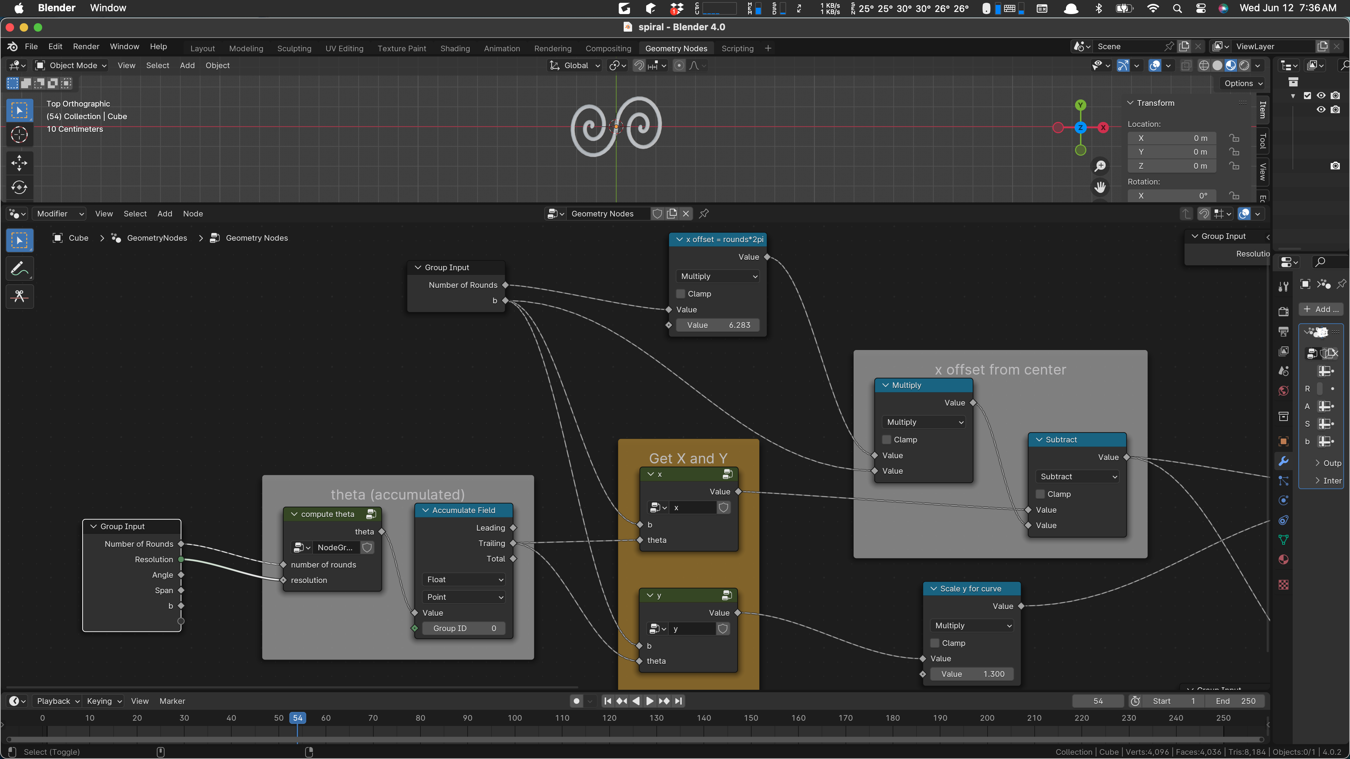Open the Edit menu
The image size is (1350, 759).
(55, 47)
